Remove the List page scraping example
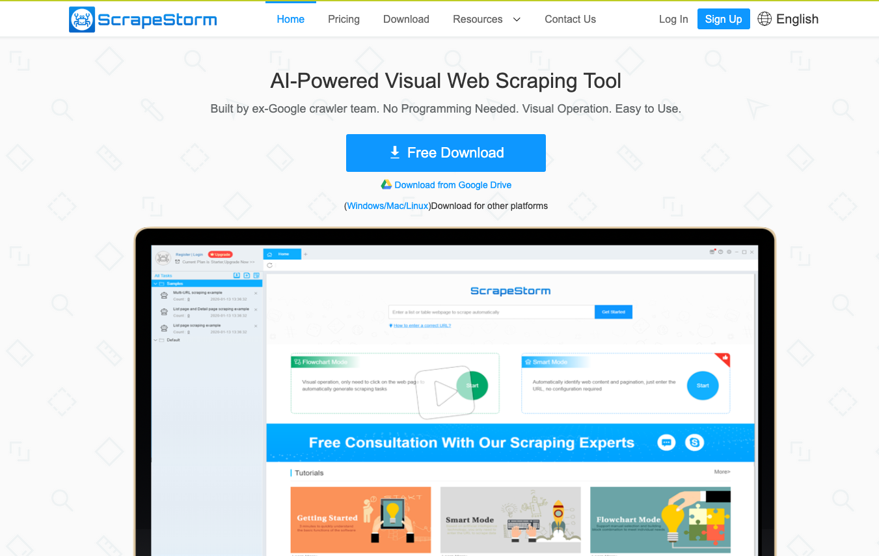The width and height of the screenshot is (879, 556). click(256, 326)
